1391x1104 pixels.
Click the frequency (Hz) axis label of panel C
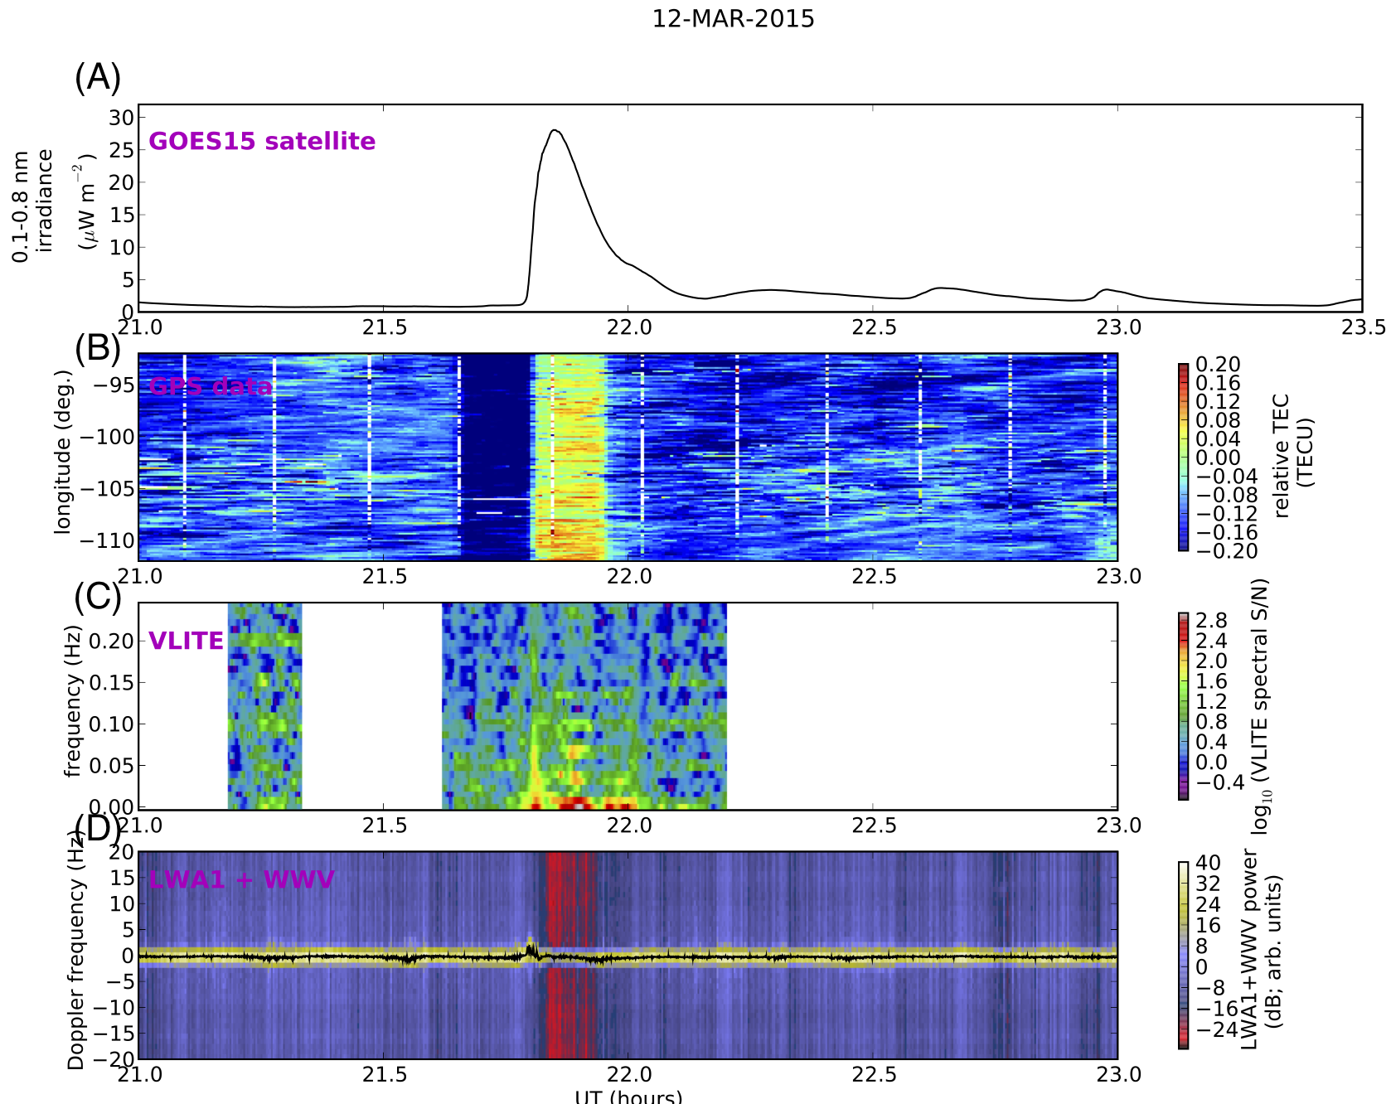coord(74,703)
